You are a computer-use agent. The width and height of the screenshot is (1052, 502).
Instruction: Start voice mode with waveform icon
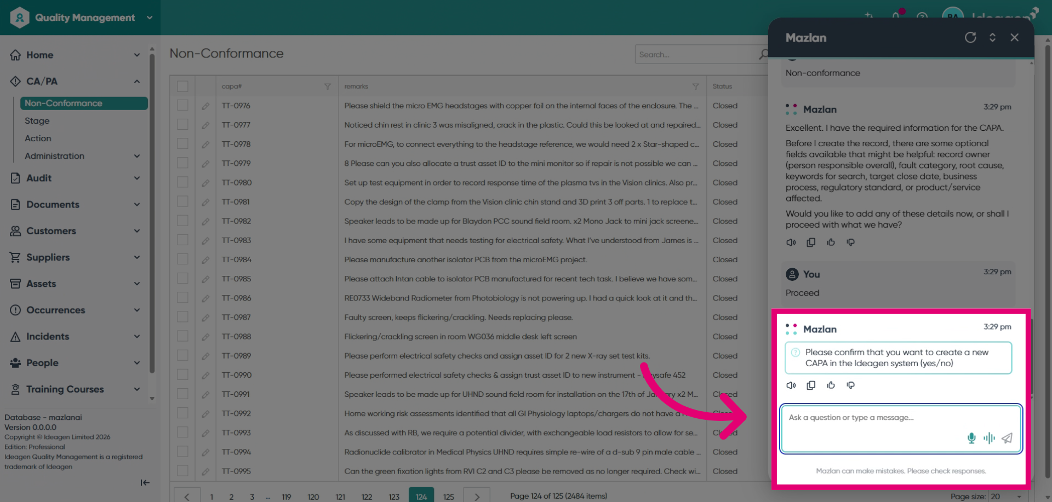coord(989,438)
